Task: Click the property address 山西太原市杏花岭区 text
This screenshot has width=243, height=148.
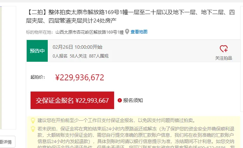Action: [74, 32]
